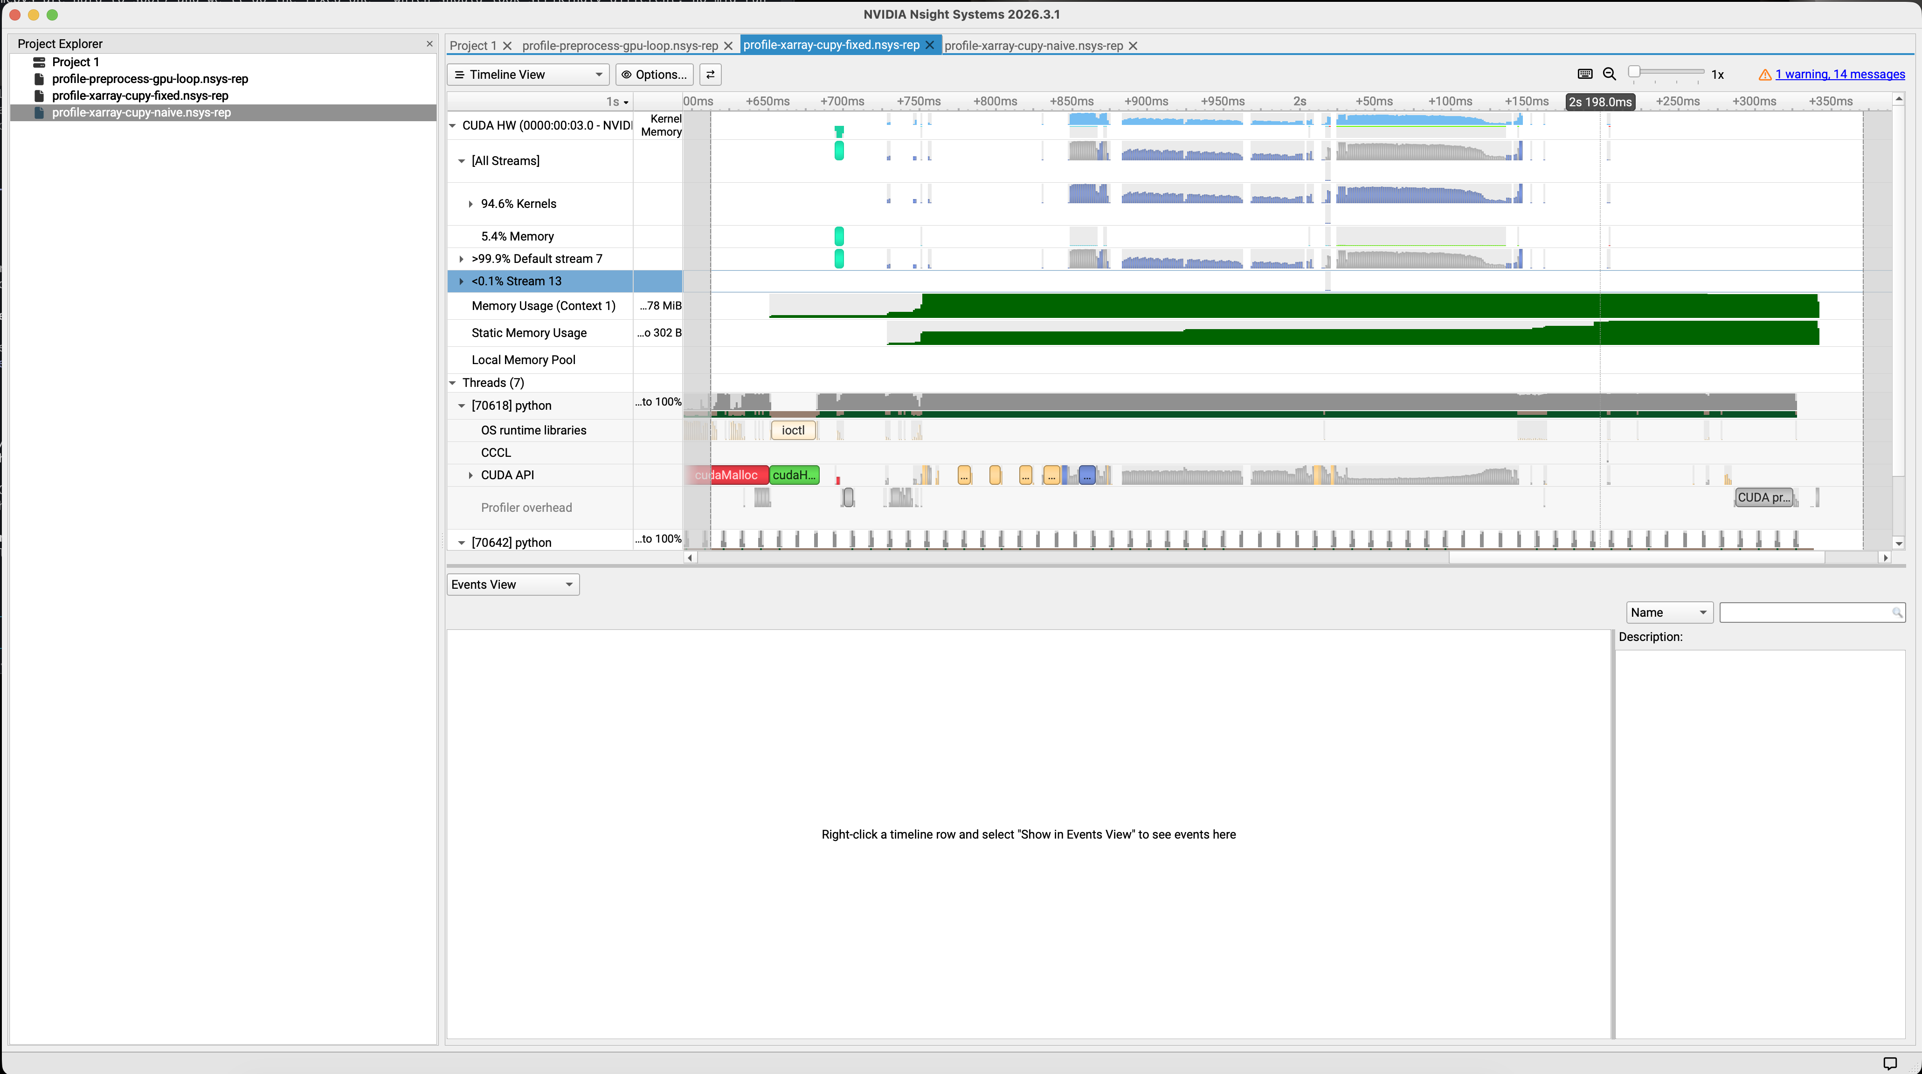Switch to profile-preprocess-gpu-loop.nsys-rep tab
Image resolution: width=1922 pixels, height=1074 pixels.
(x=620, y=46)
